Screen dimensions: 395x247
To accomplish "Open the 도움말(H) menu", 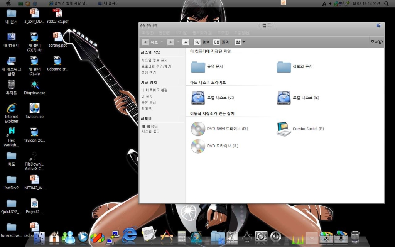I will click(242, 33).
